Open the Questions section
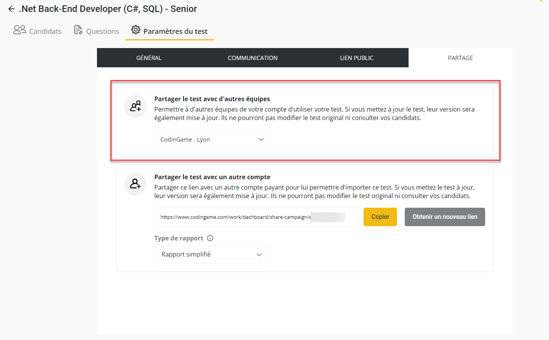Image resolution: width=549 pixels, height=340 pixels. [102, 31]
